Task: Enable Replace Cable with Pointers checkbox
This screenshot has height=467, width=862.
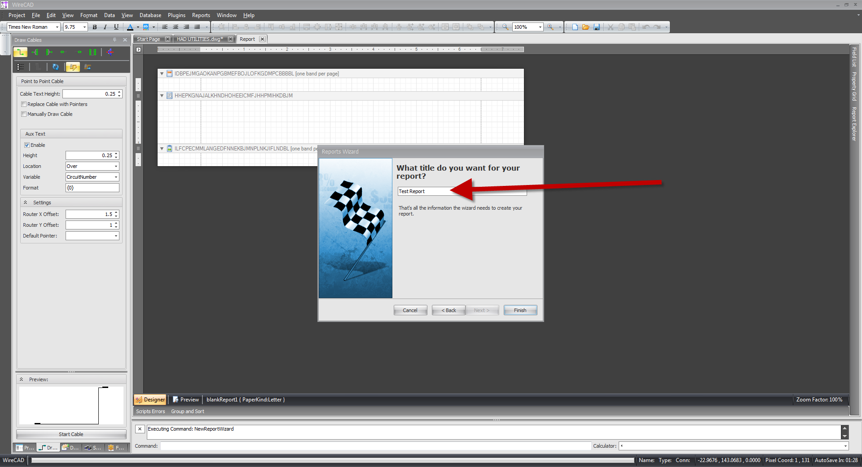Action: click(24, 104)
